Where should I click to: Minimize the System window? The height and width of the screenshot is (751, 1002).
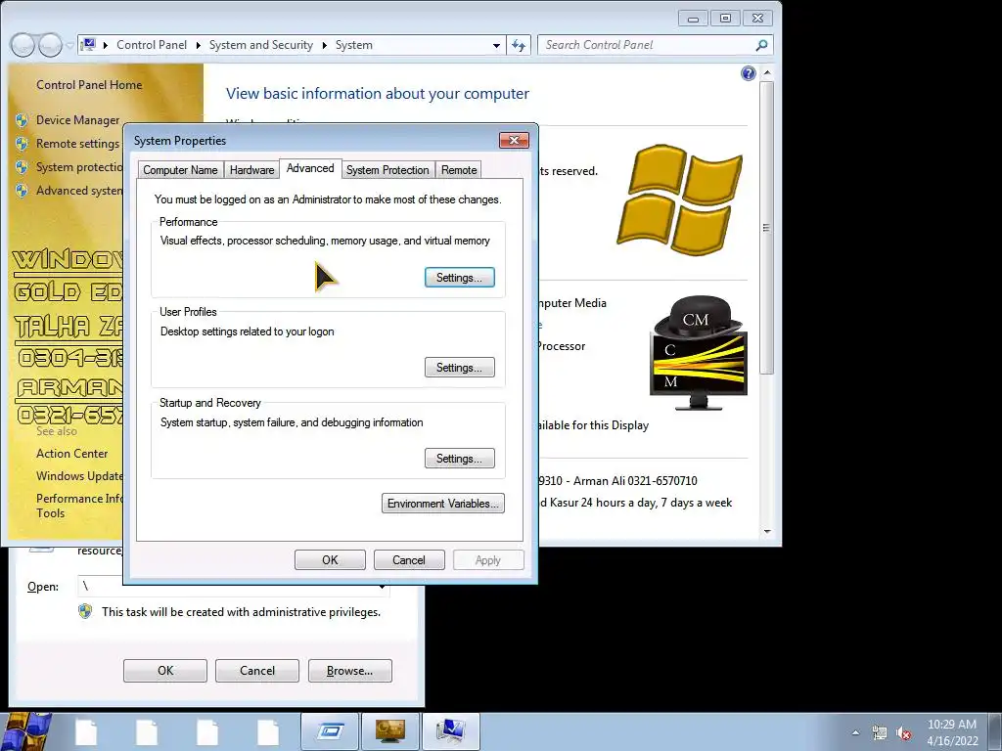(x=693, y=19)
